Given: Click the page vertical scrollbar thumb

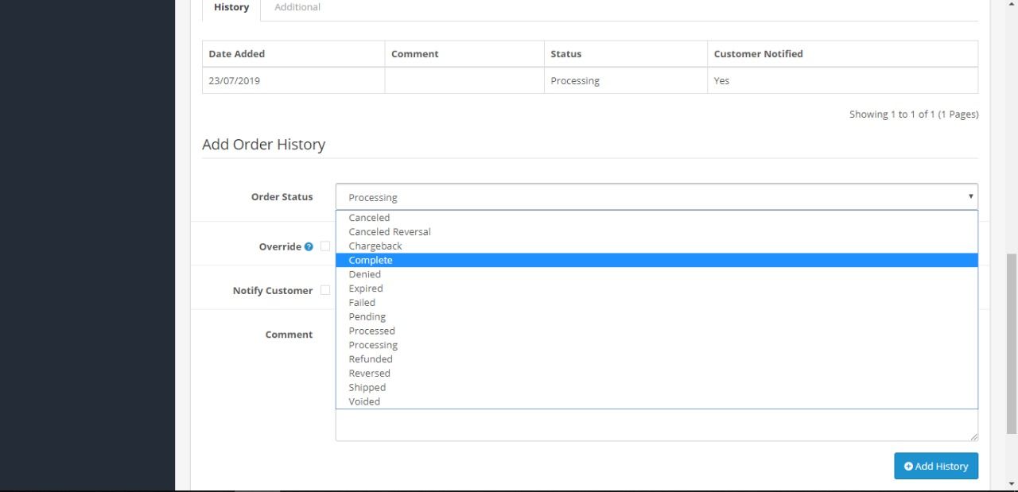Looking at the screenshot, I should click(1012, 343).
